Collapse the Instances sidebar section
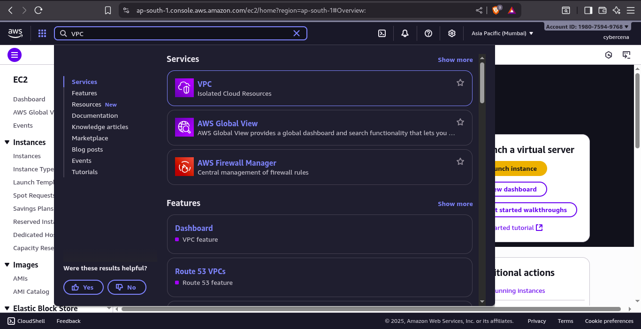641x329 pixels. [7, 142]
